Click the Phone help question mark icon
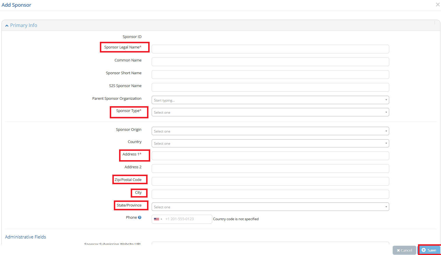This screenshot has width=441, height=255. point(140,218)
